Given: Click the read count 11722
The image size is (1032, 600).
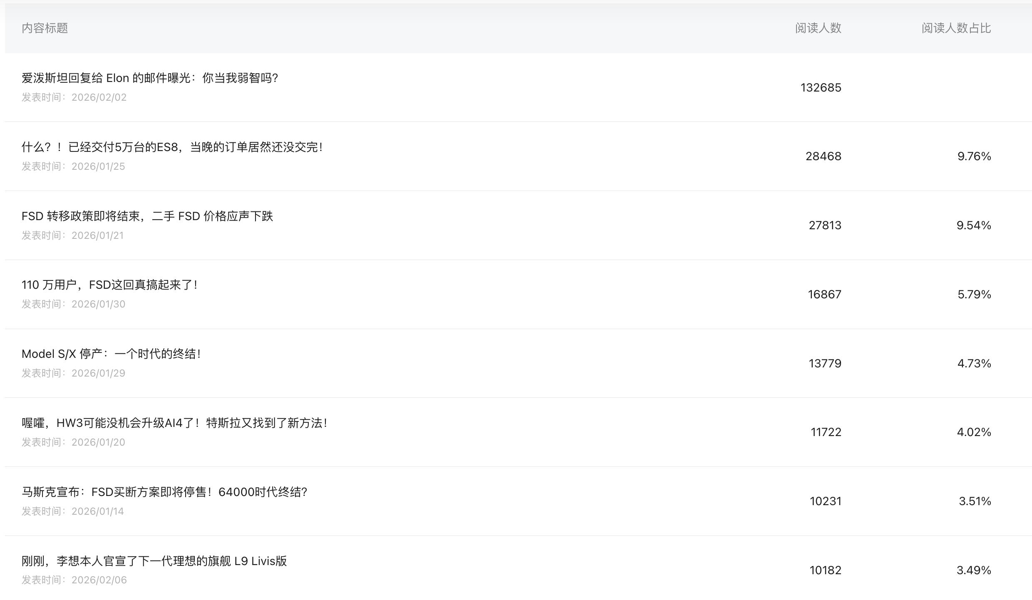Looking at the screenshot, I should click(826, 432).
